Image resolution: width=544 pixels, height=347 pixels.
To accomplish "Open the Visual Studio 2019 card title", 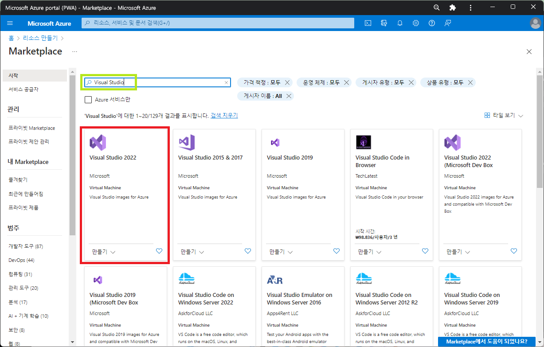I will coord(290,157).
